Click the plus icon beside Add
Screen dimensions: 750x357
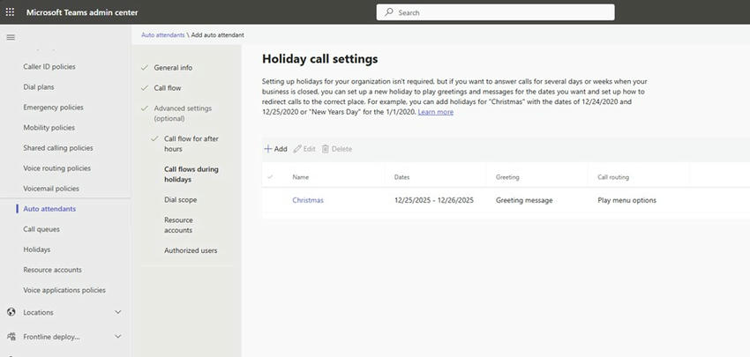tap(268, 149)
